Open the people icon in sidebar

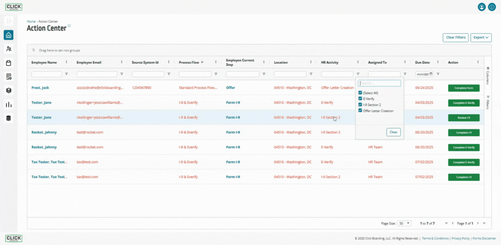point(9,49)
